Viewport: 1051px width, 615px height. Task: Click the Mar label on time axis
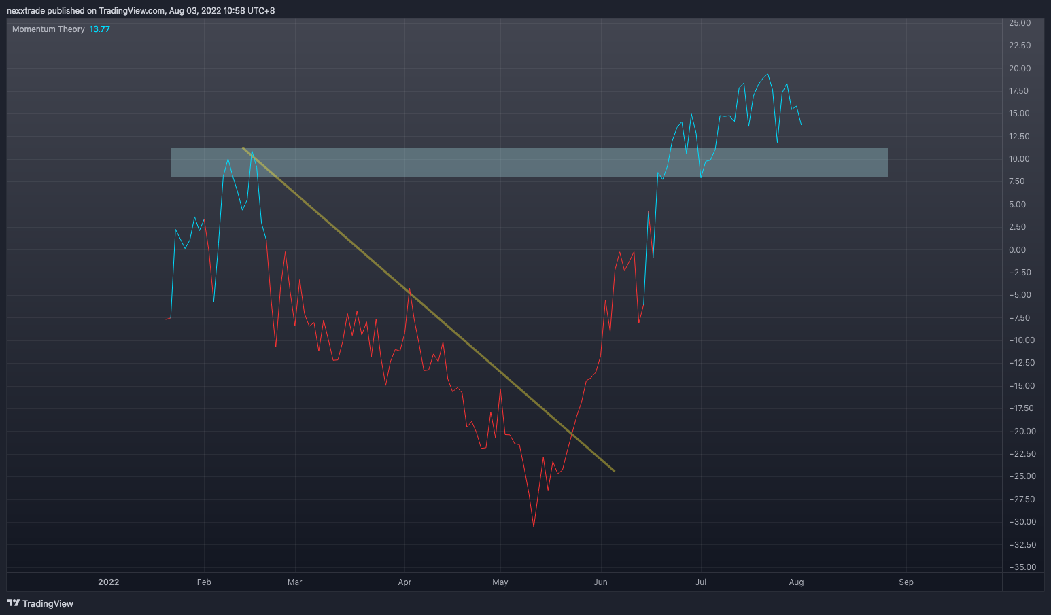[x=295, y=582]
